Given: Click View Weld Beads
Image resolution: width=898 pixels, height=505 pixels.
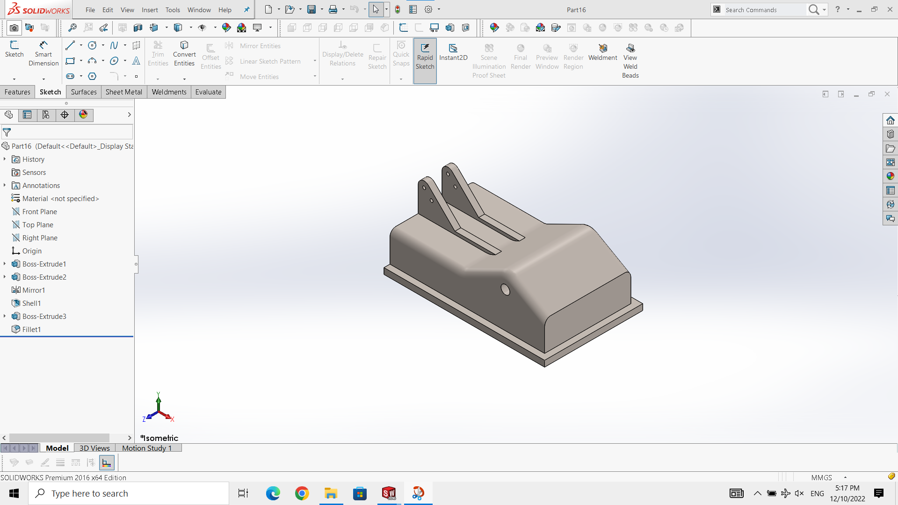Looking at the screenshot, I should click(630, 61).
